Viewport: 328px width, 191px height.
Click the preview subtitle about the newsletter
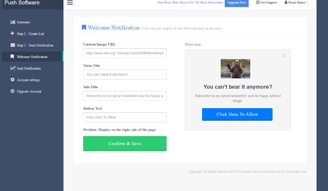coord(238,98)
